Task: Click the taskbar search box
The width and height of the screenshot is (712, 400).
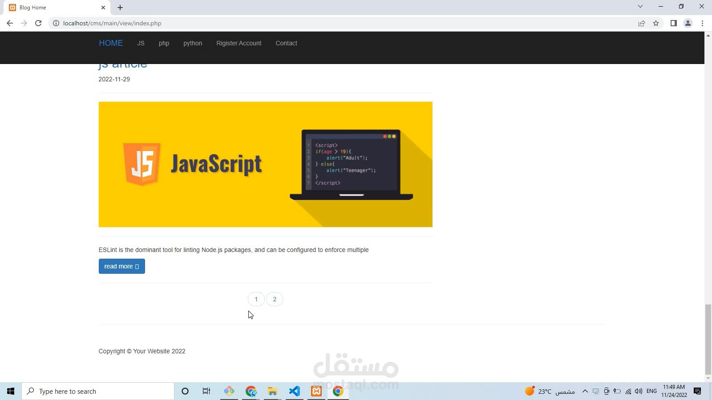Action: (98, 391)
